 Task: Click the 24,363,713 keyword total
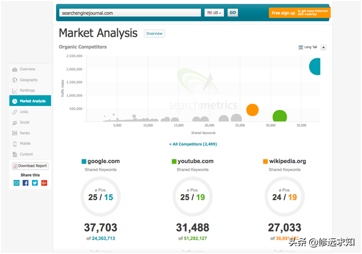[x=103, y=238]
